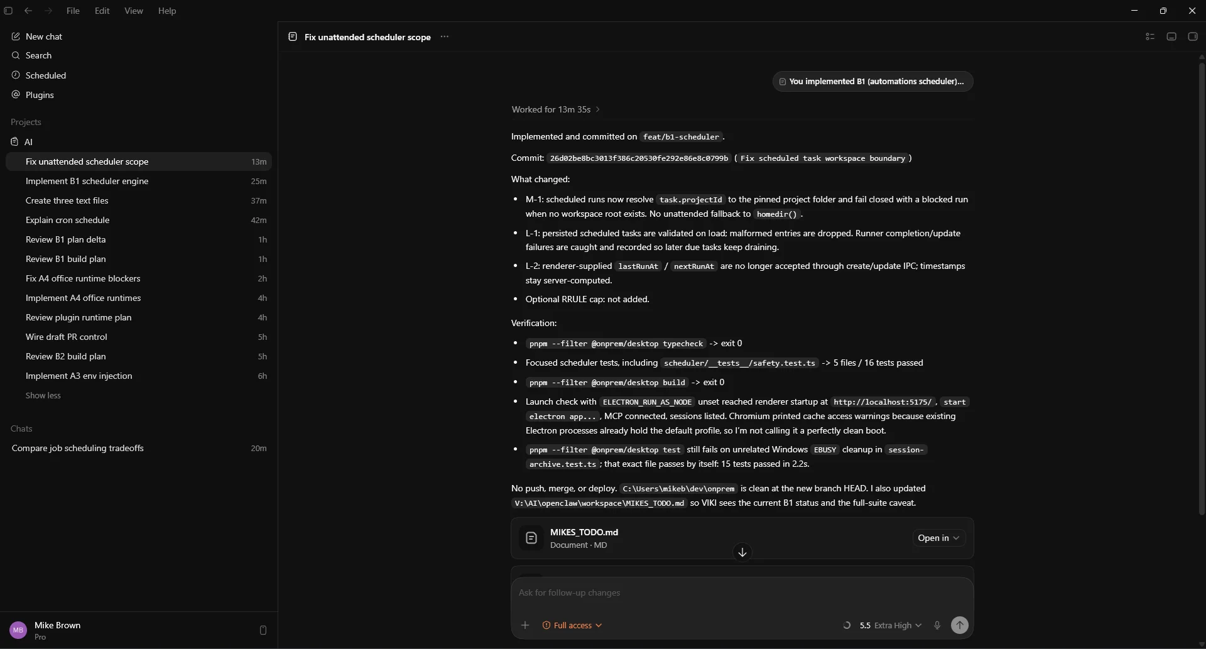Click the New chat compose icon
This screenshot has height=649, width=1206.
click(x=16, y=36)
